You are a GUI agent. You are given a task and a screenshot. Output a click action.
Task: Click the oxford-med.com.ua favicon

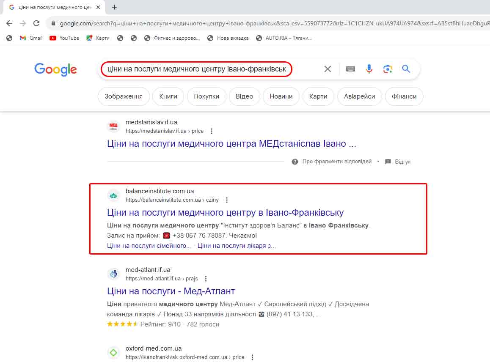point(113,353)
